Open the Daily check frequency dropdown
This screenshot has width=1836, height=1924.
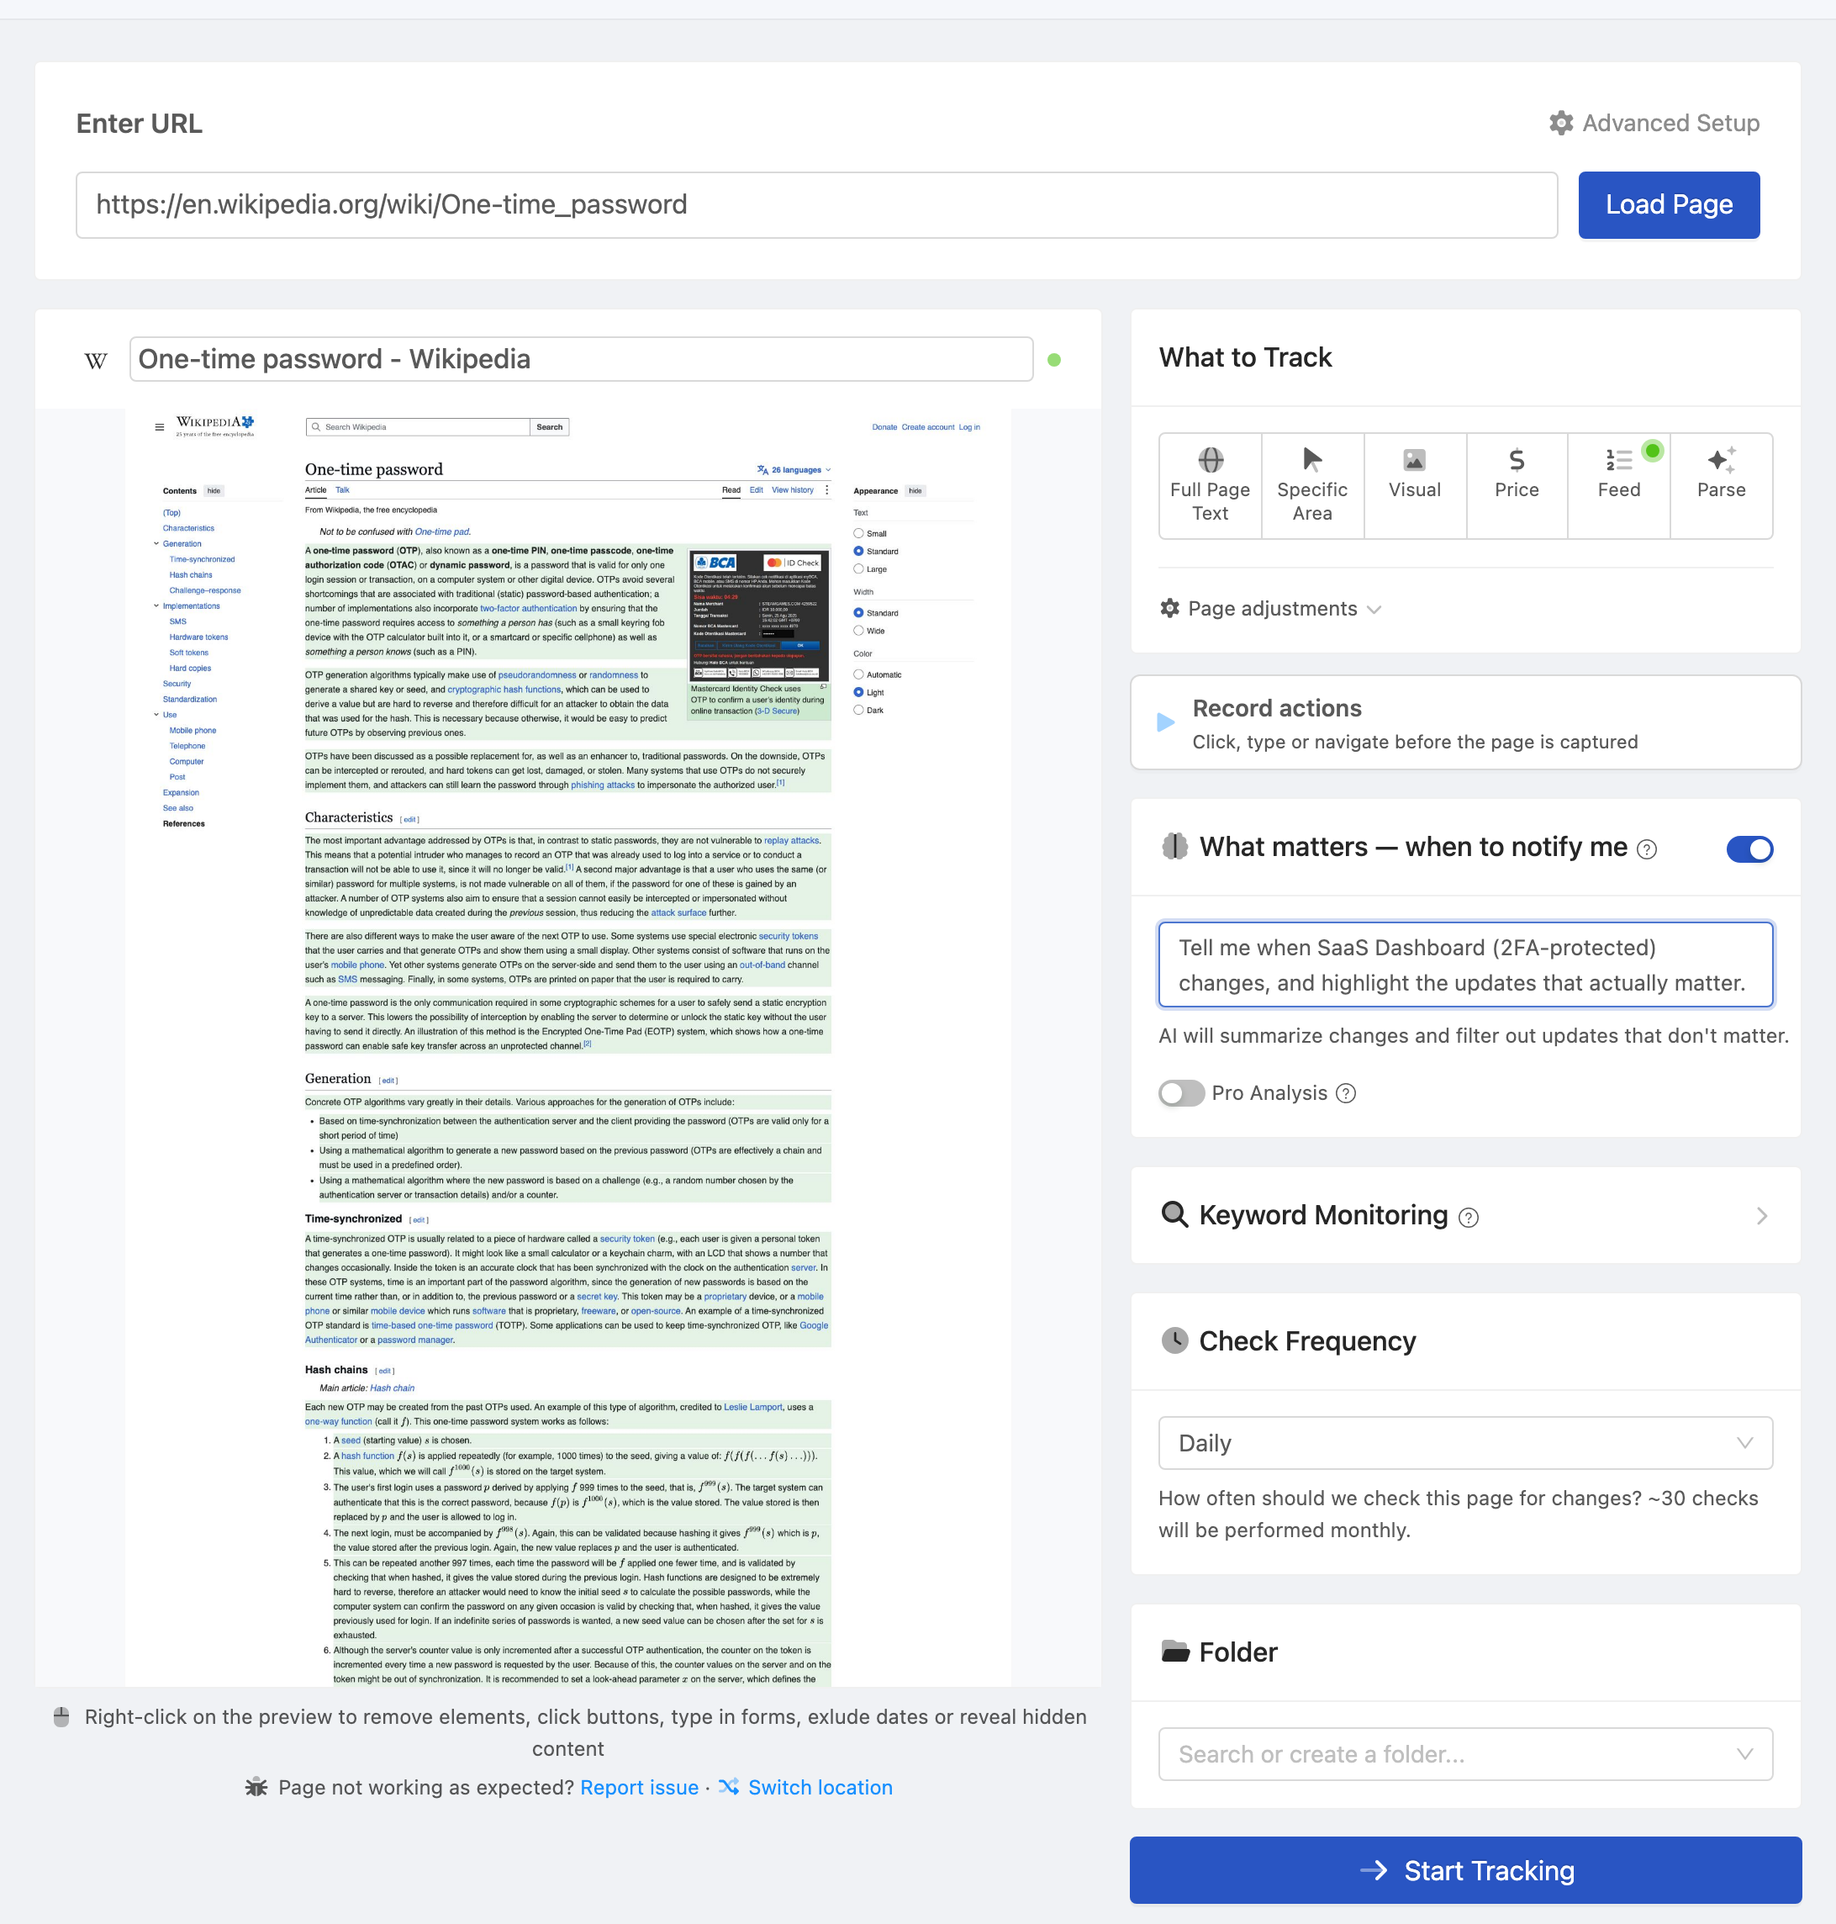[x=1465, y=1442]
